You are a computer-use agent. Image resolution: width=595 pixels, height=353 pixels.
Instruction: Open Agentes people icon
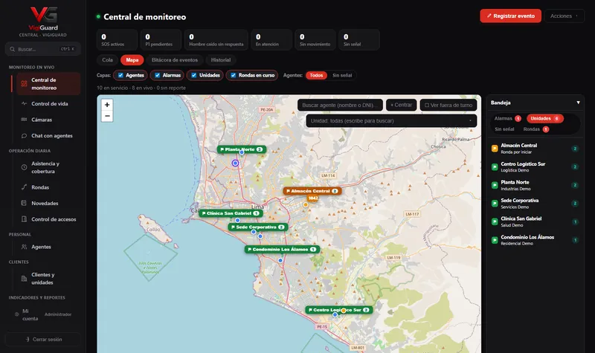point(24,247)
